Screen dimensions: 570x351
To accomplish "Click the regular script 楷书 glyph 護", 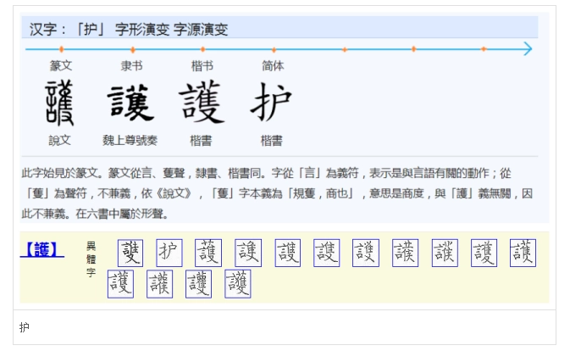I will [202, 103].
